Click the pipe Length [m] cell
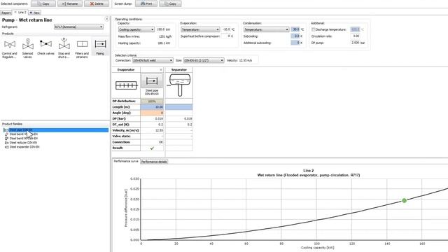This screenshot has width=448, height=252. (152, 107)
